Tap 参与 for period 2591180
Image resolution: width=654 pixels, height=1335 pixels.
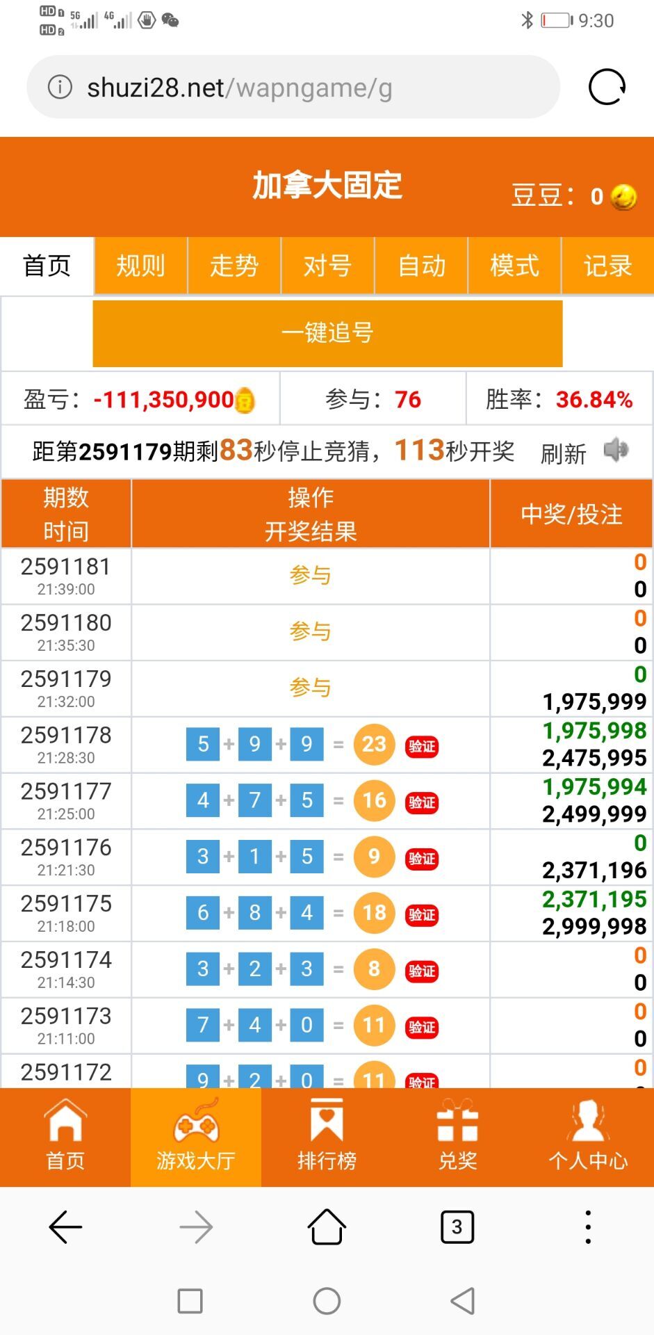[x=311, y=632]
